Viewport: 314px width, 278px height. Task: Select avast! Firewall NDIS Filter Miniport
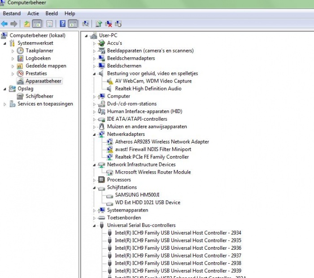(x=153, y=149)
